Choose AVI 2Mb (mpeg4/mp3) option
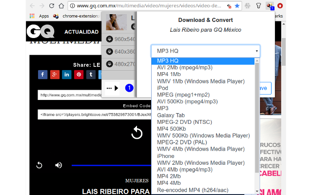The width and height of the screenshot is (312, 195). tap(203, 68)
